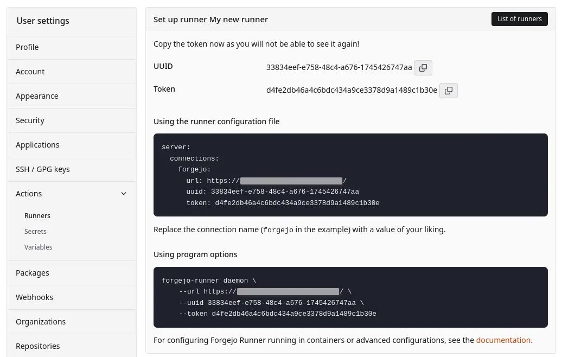Screen dimensions: 562x357
Task: Copy the runner UUID to clipboard
Action: [423, 68]
